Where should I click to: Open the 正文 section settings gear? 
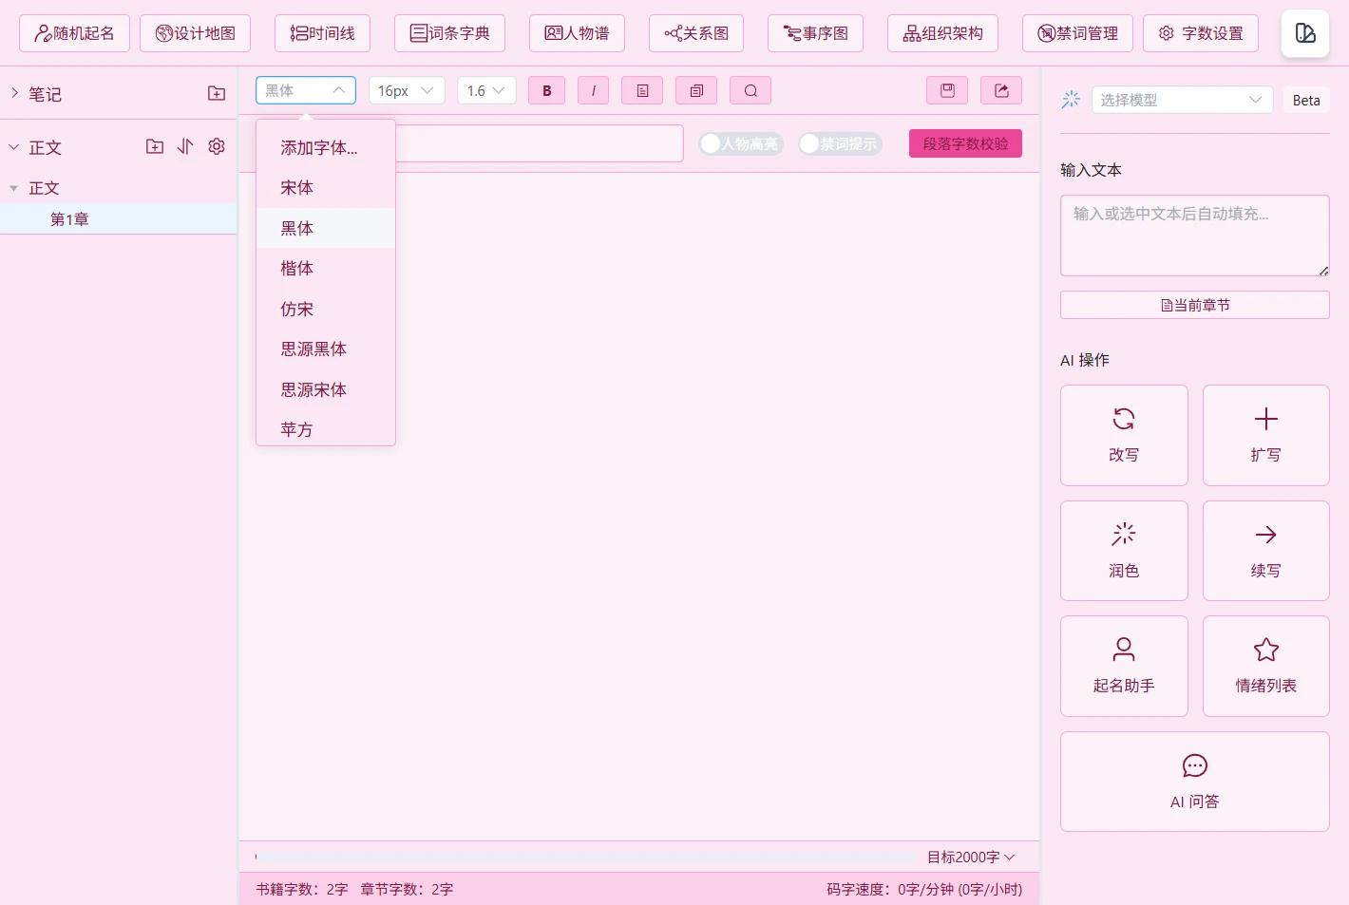[217, 146]
